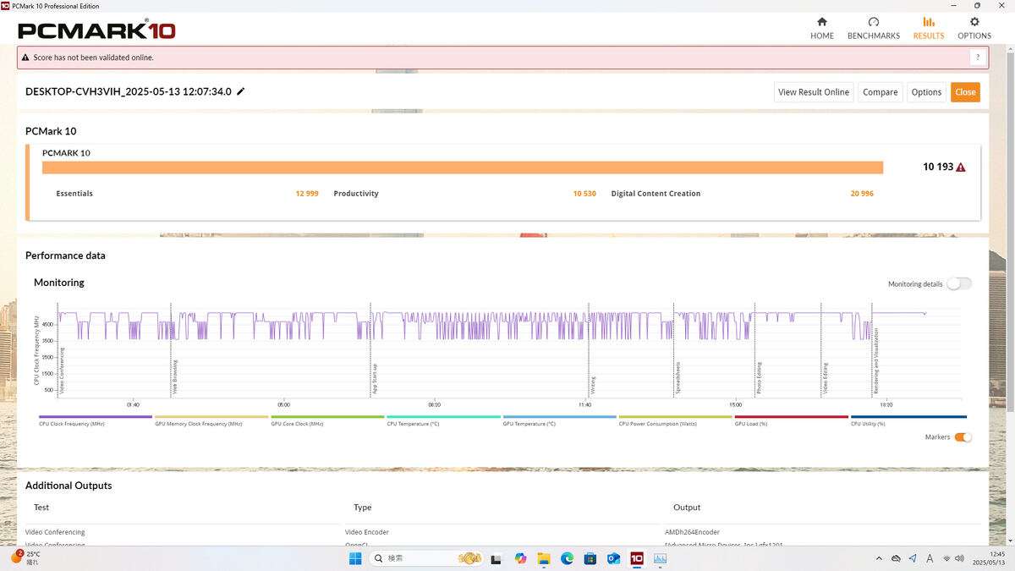Toggle the Markers switch
The height and width of the screenshot is (571, 1015).
pyautogui.click(x=963, y=437)
